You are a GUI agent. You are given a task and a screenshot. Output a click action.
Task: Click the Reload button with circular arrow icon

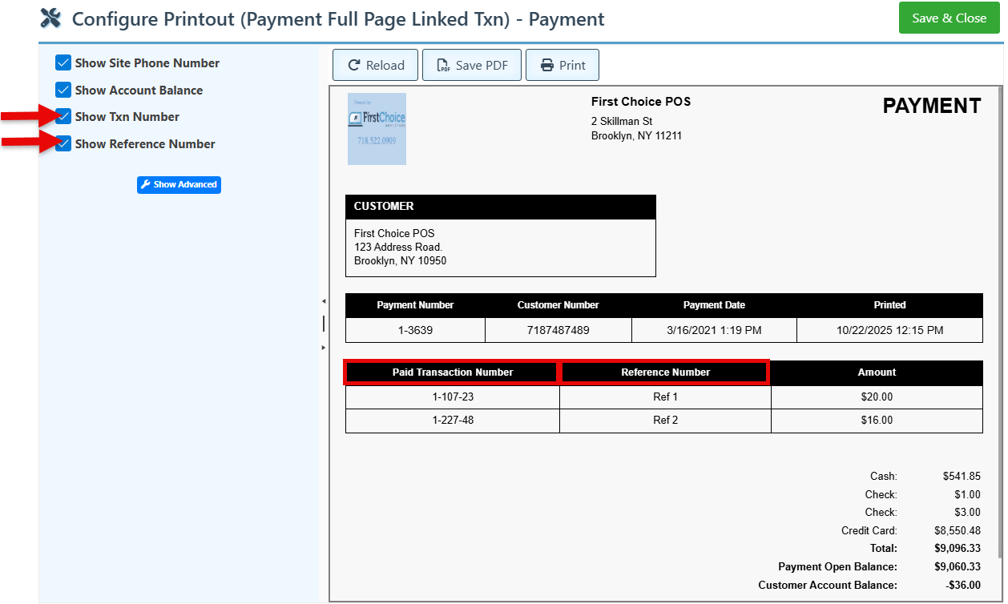tap(375, 66)
